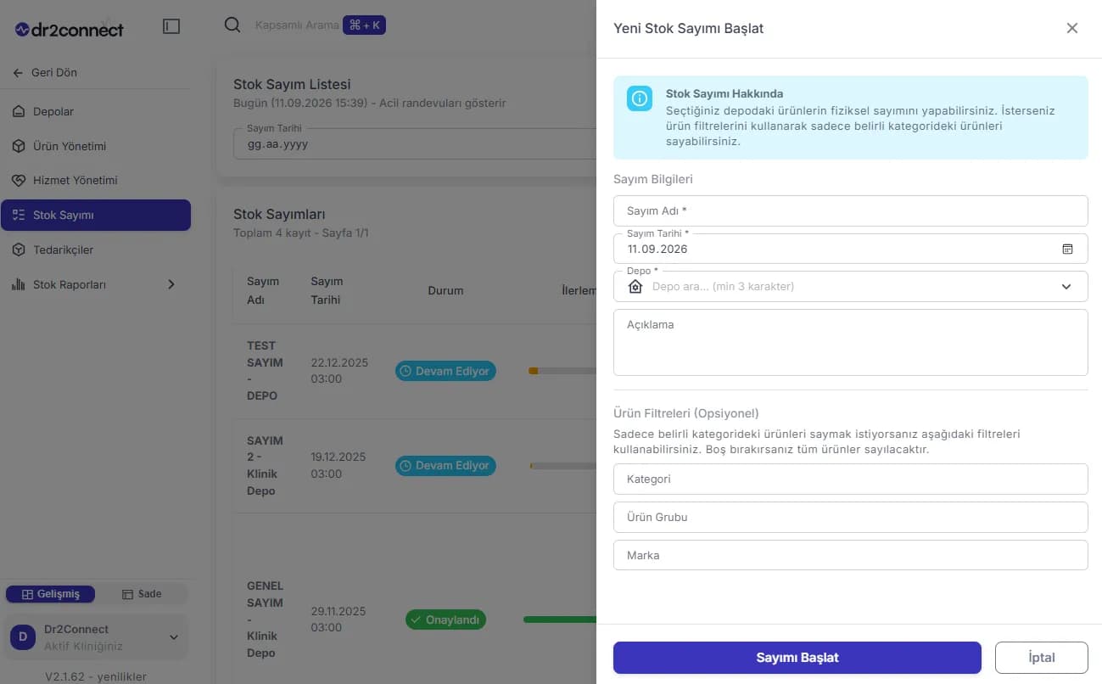The height and width of the screenshot is (684, 1102).
Task: Click into the Açıklama text area
Action: 850,342
